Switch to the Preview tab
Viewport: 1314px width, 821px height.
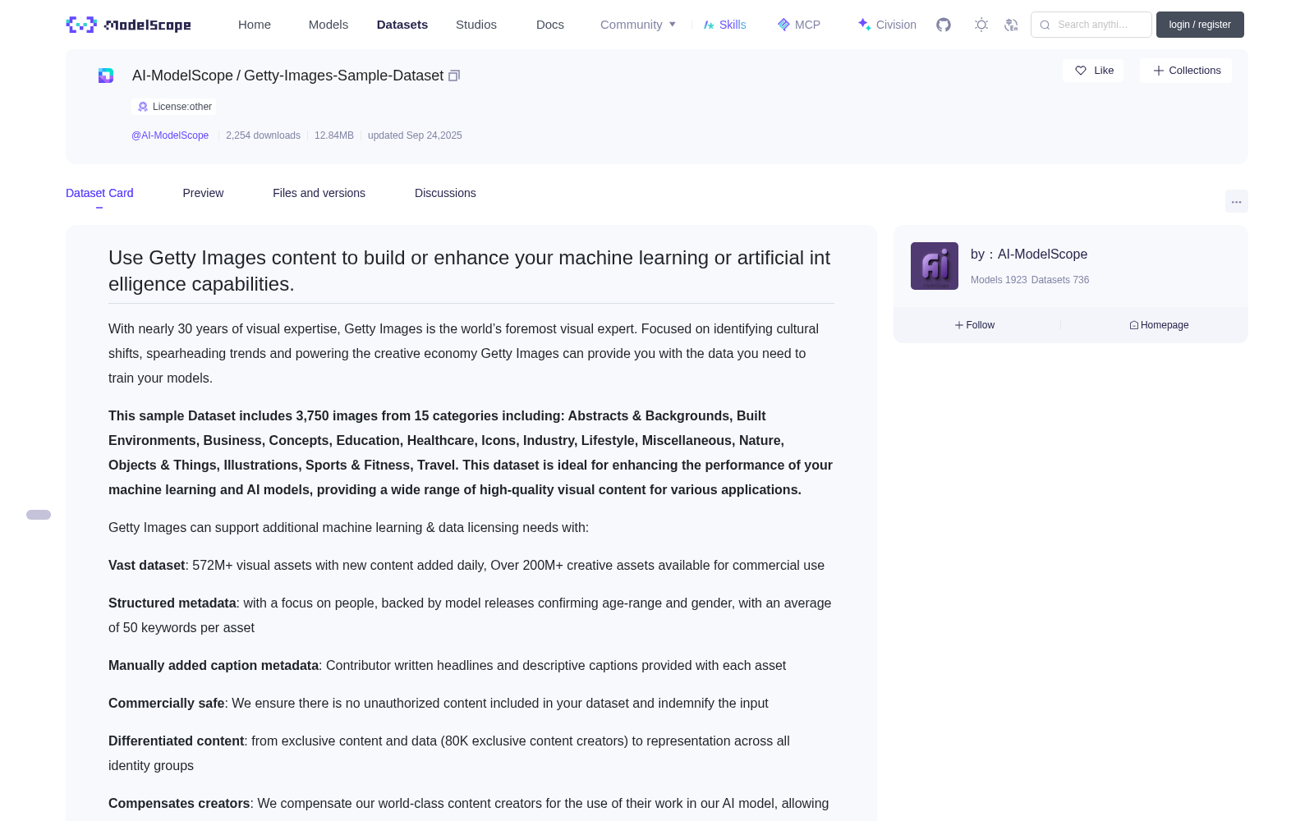(203, 193)
